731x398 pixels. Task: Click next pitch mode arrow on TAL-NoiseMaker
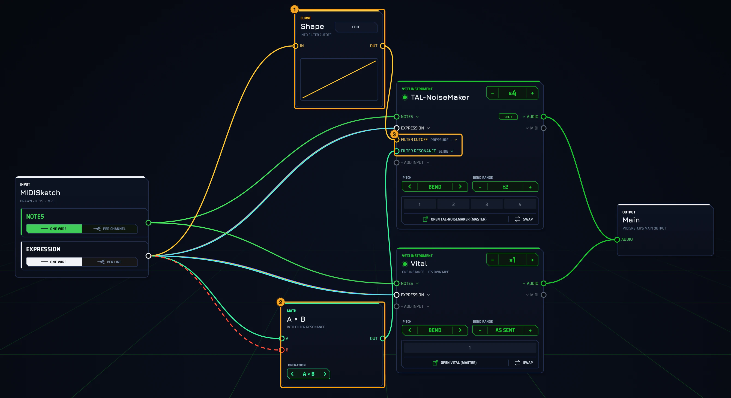(x=460, y=187)
